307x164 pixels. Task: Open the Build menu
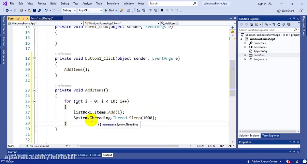53,3
